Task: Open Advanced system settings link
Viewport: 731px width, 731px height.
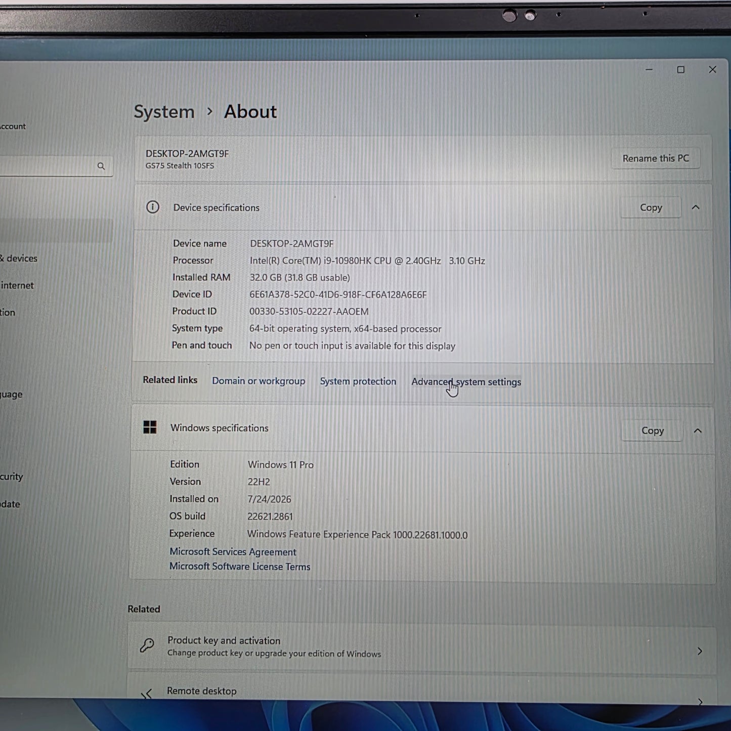Action: click(466, 382)
